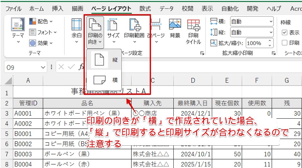This screenshot has width=302, height=168.
Task: Open the 縦 height 自動 dropdown
Action: tap(252, 32)
